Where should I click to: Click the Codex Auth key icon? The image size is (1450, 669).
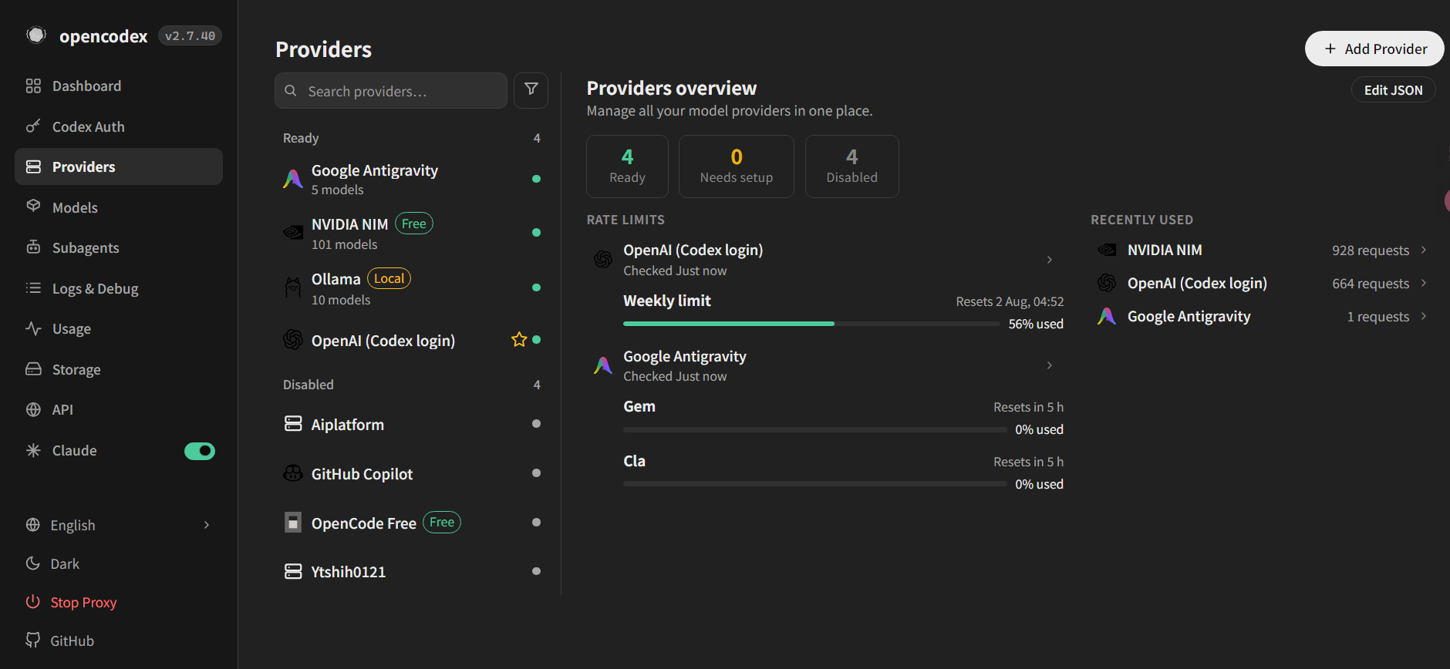33,126
